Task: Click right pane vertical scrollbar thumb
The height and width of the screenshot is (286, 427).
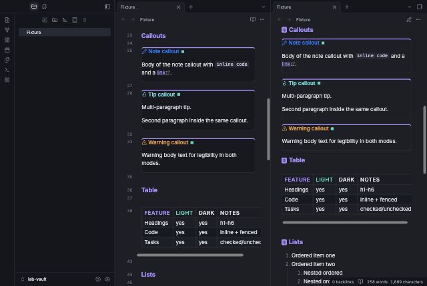Action: [424, 140]
